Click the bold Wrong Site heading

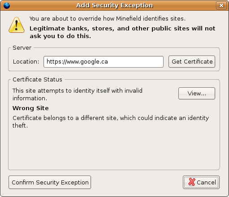pyautogui.click(x=30, y=108)
